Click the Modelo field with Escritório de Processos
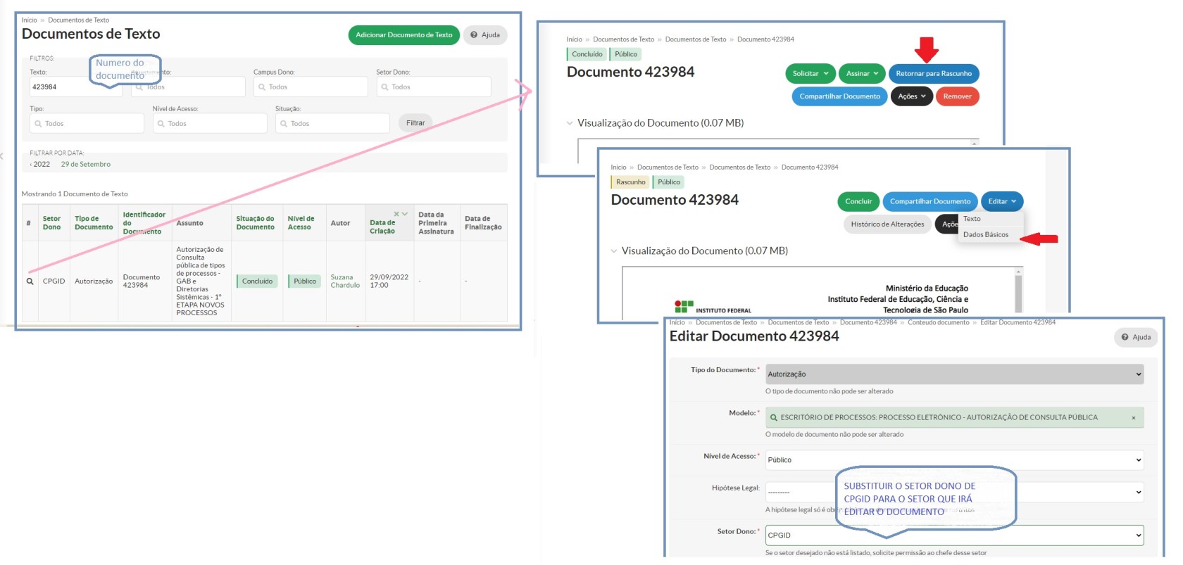Image resolution: width=1183 pixels, height=565 pixels. (954, 418)
